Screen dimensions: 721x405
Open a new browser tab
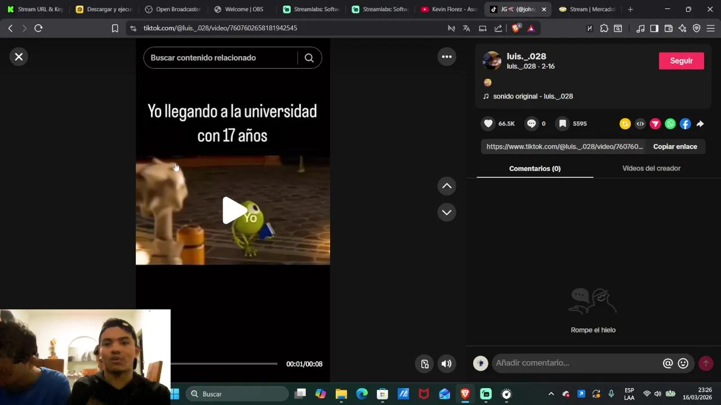630,9
